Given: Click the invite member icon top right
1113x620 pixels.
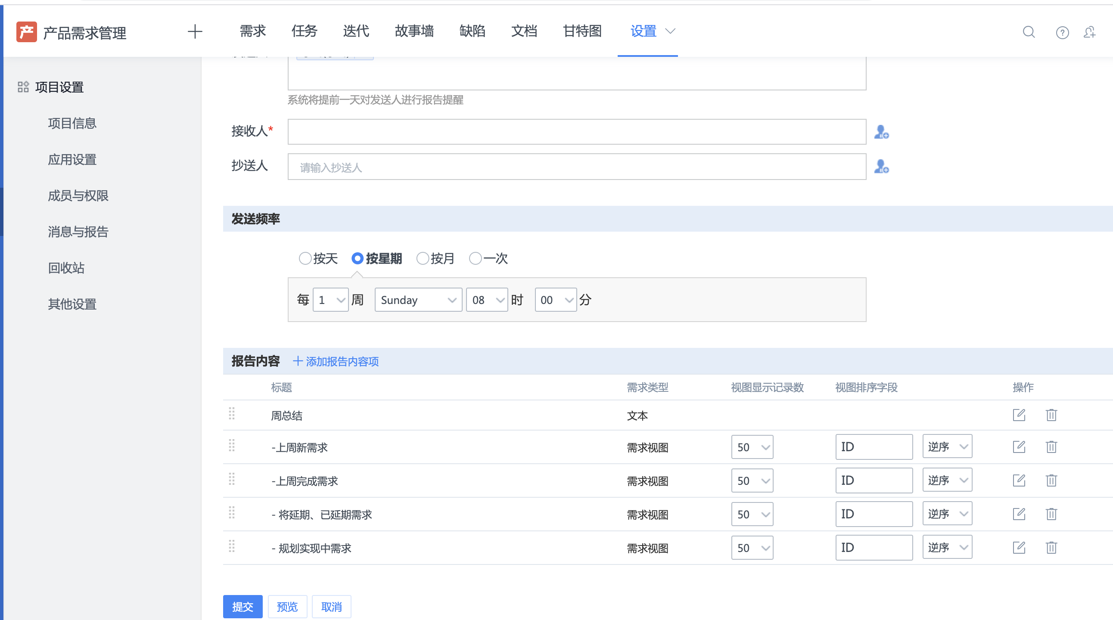Looking at the screenshot, I should pyautogui.click(x=1091, y=32).
